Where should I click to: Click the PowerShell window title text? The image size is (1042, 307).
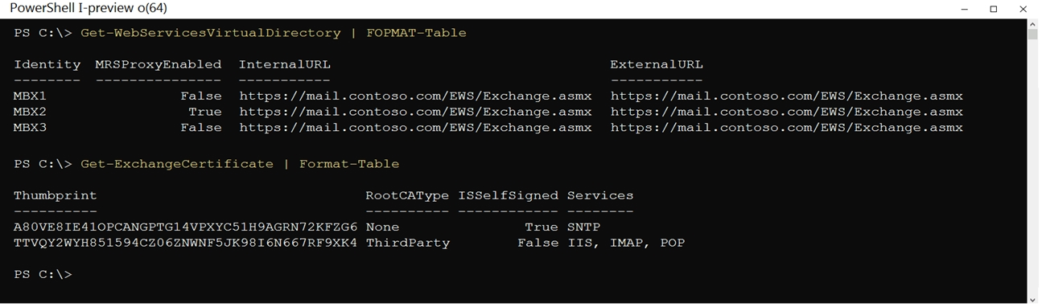point(89,8)
